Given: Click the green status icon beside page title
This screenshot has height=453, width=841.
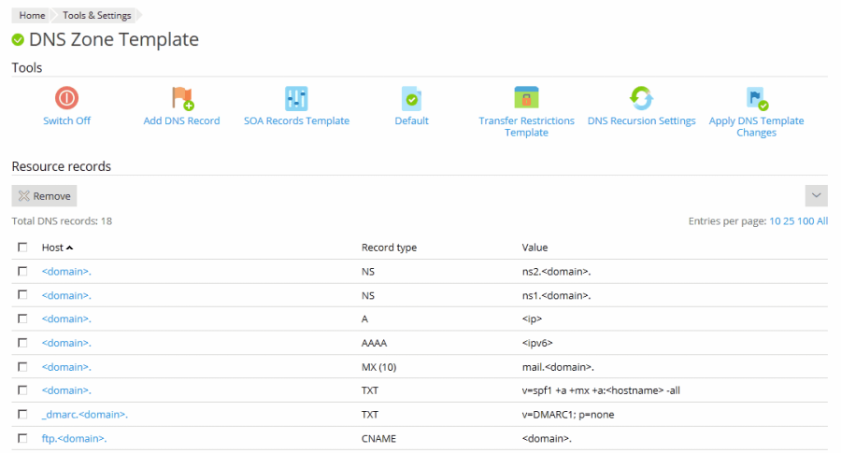Looking at the screenshot, I should click(18, 40).
